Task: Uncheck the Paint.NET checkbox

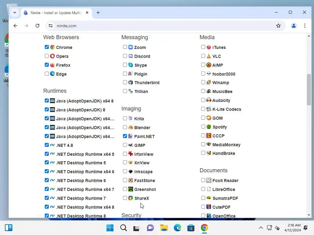Action: [x=125, y=136]
